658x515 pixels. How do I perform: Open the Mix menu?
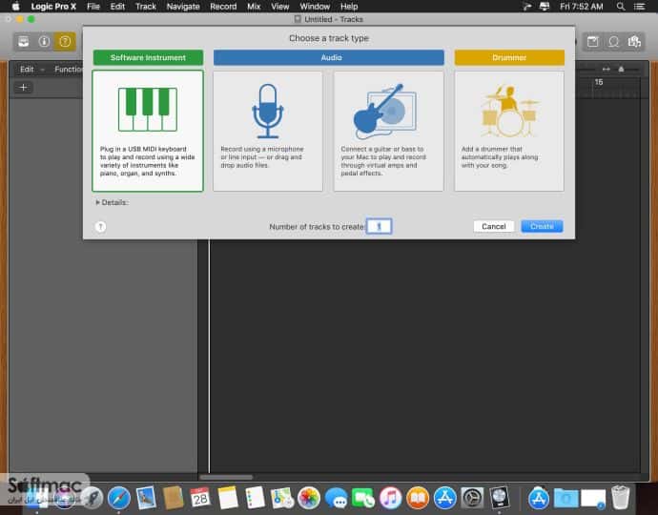point(254,7)
